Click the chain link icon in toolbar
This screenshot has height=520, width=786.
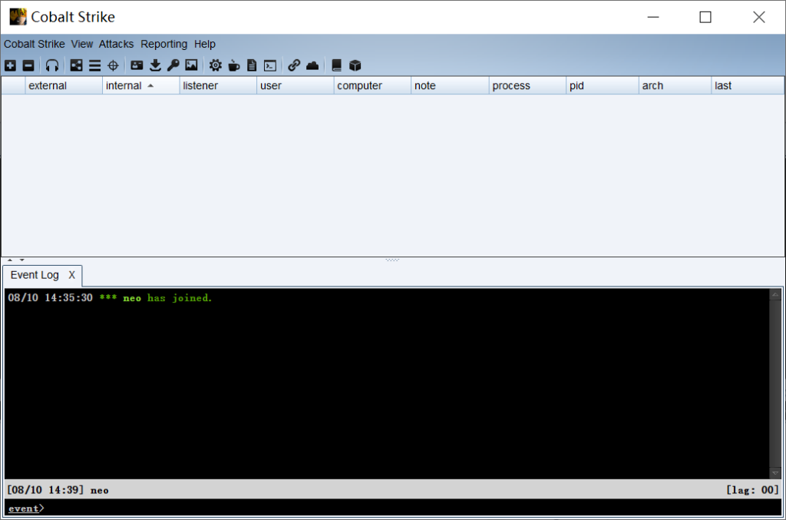(293, 66)
